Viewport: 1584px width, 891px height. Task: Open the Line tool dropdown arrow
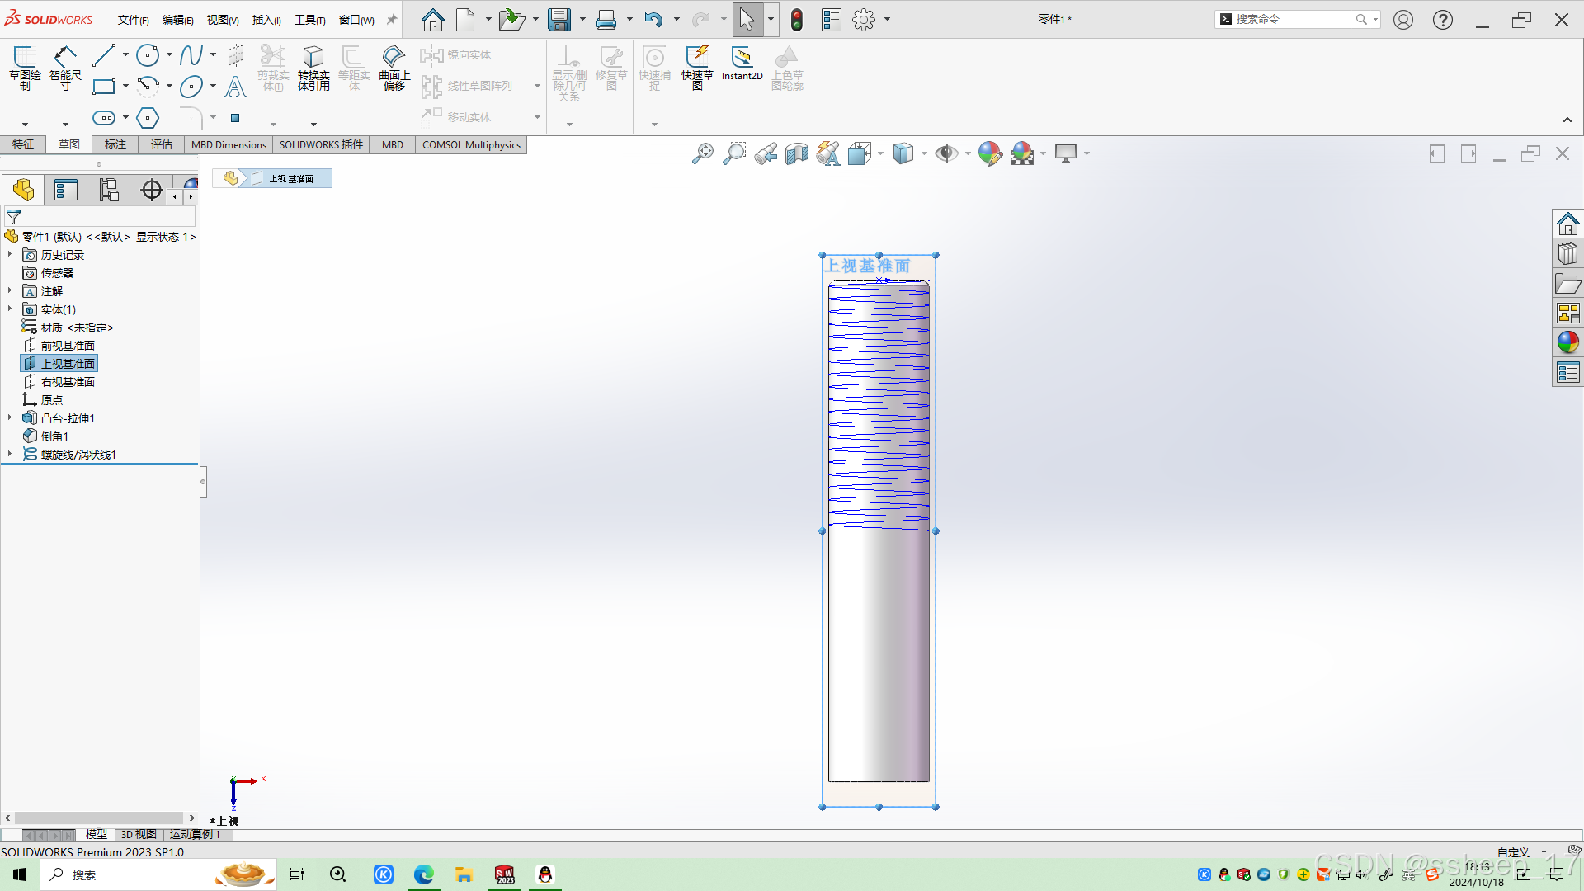click(125, 55)
